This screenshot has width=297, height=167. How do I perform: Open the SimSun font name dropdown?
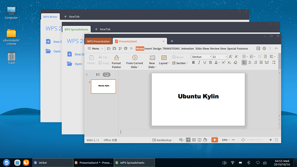coord(210,57)
